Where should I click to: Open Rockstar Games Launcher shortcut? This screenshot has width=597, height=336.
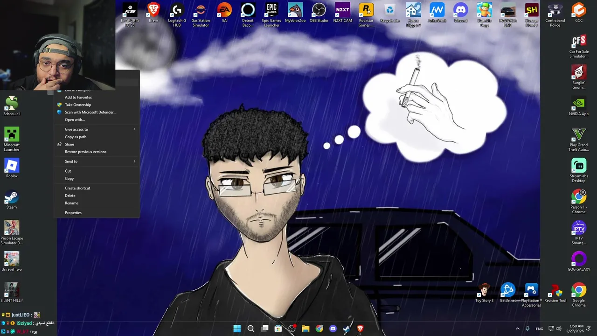pos(366,15)
